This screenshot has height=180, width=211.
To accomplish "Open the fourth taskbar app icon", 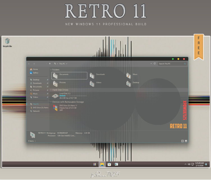I will click(x=116, y=164).
